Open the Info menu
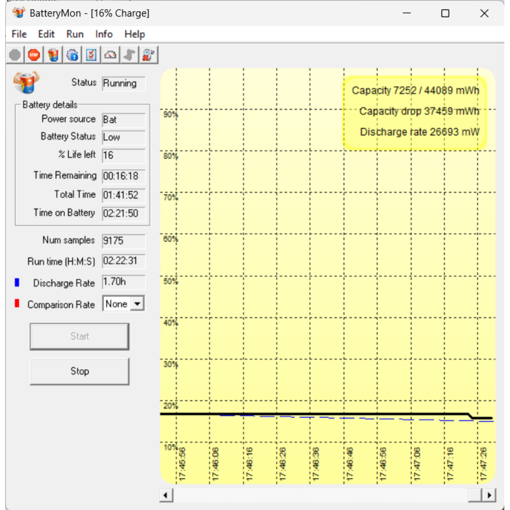Screen dimensions: 510x510 [104, 34]
